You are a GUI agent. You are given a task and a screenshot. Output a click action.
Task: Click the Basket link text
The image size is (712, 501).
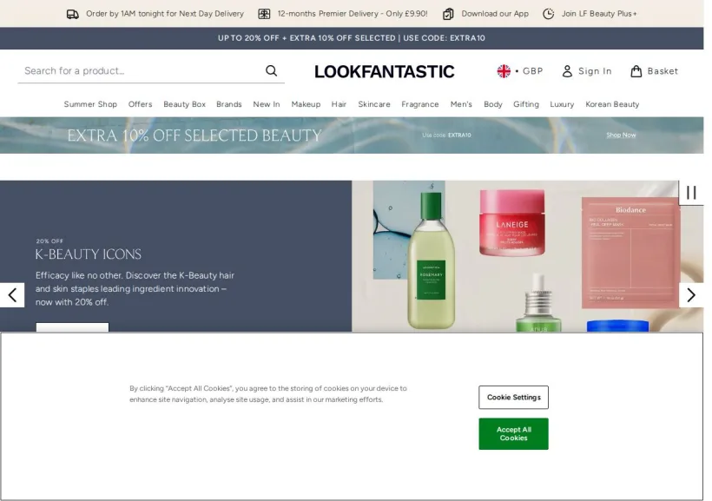[x=663, y=71]
